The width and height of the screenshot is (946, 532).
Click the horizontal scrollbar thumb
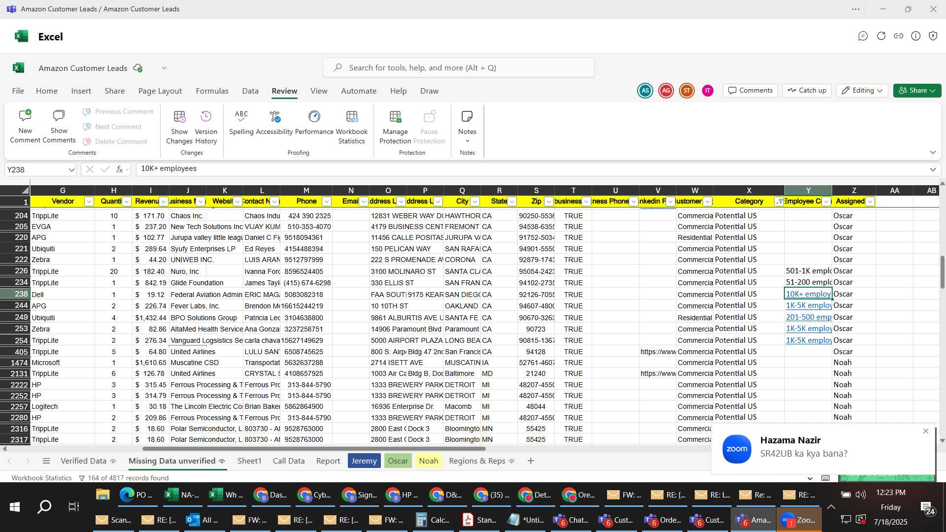pyautogui.click(x=314, y=449)
